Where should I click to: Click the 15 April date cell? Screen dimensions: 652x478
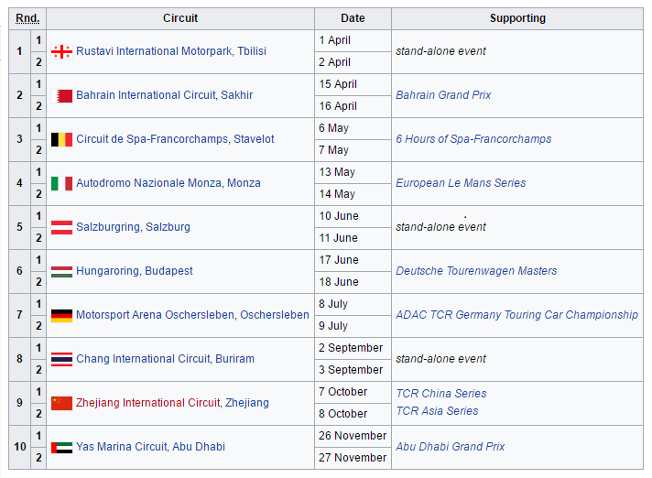(x=353, y=84)
